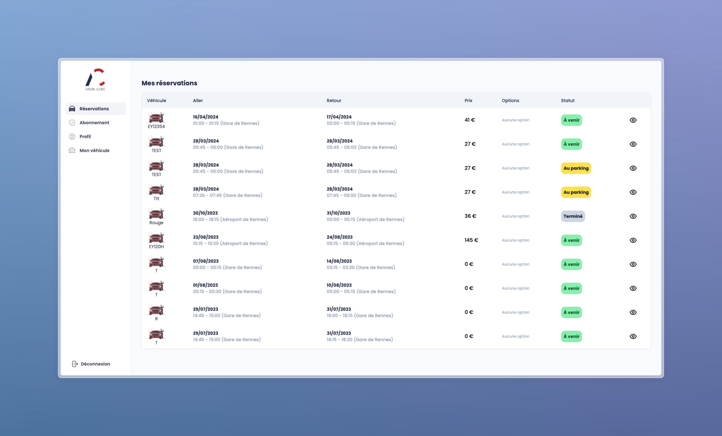The width and height of the screenshot is (722, 436).
Task: Click the car icon next to Réservations
Action: coord(72,109)
